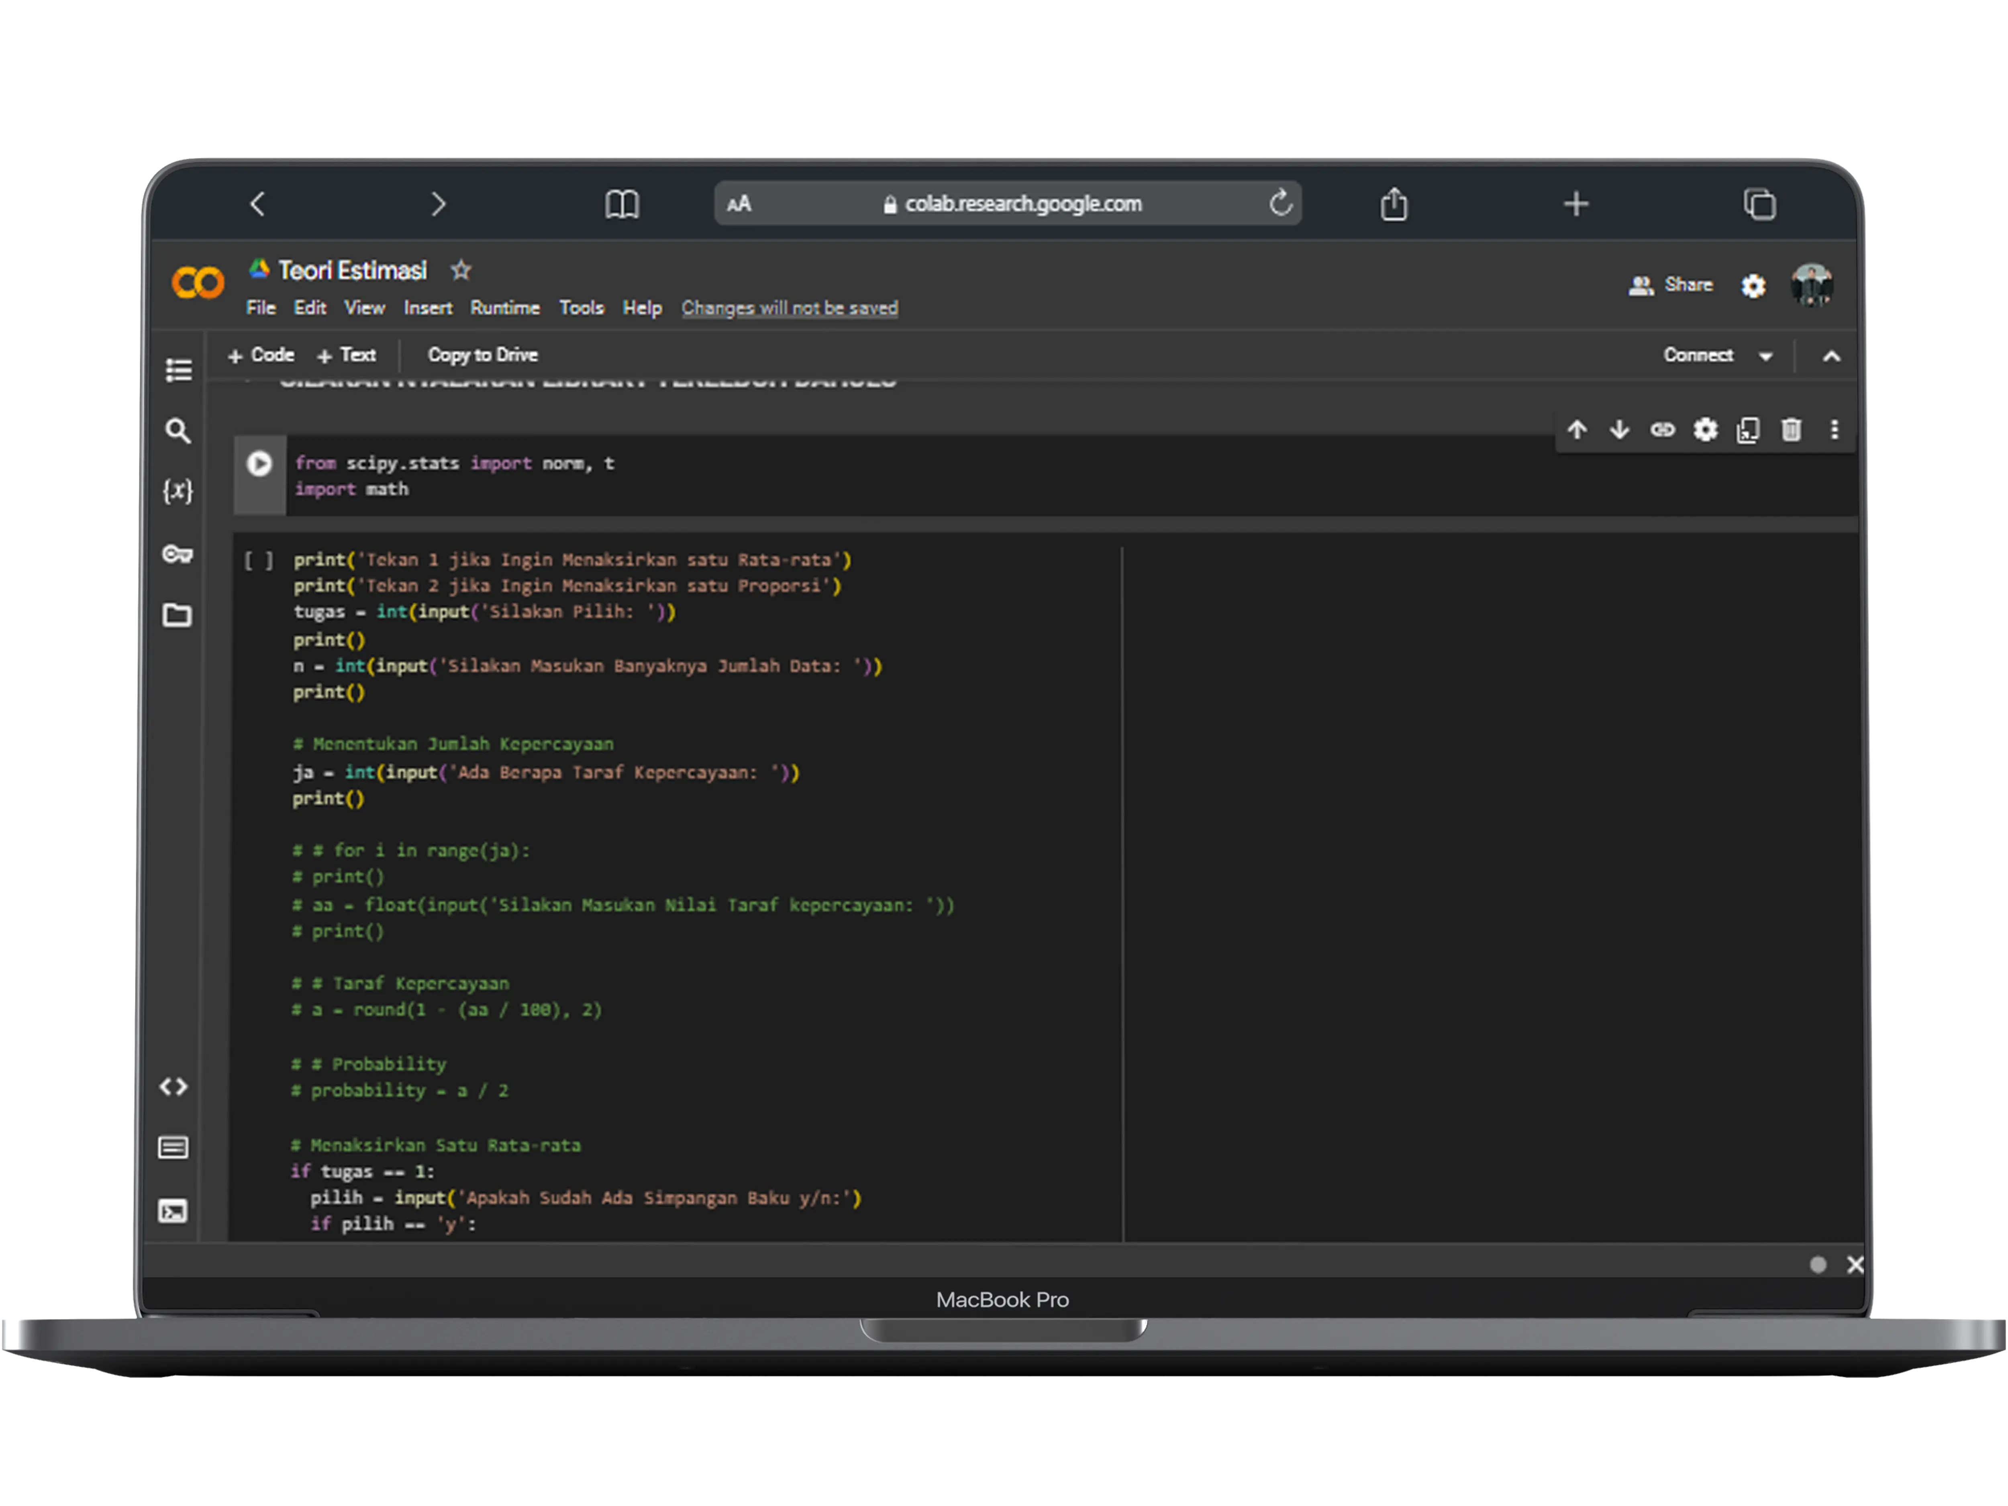The width and height of the screenshot is (2008, 1506).
Task: Delete cell with trash icon
Action: pyautogui.click(x=1791, y=429)
